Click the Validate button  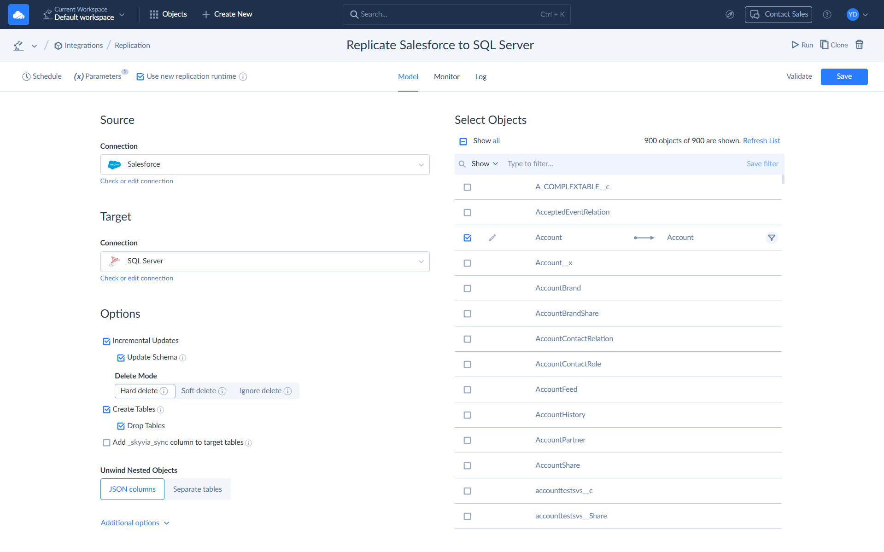click(799, 76)
